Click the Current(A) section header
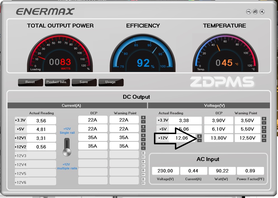This screenshot has height=198, width=278. (77, 105)
